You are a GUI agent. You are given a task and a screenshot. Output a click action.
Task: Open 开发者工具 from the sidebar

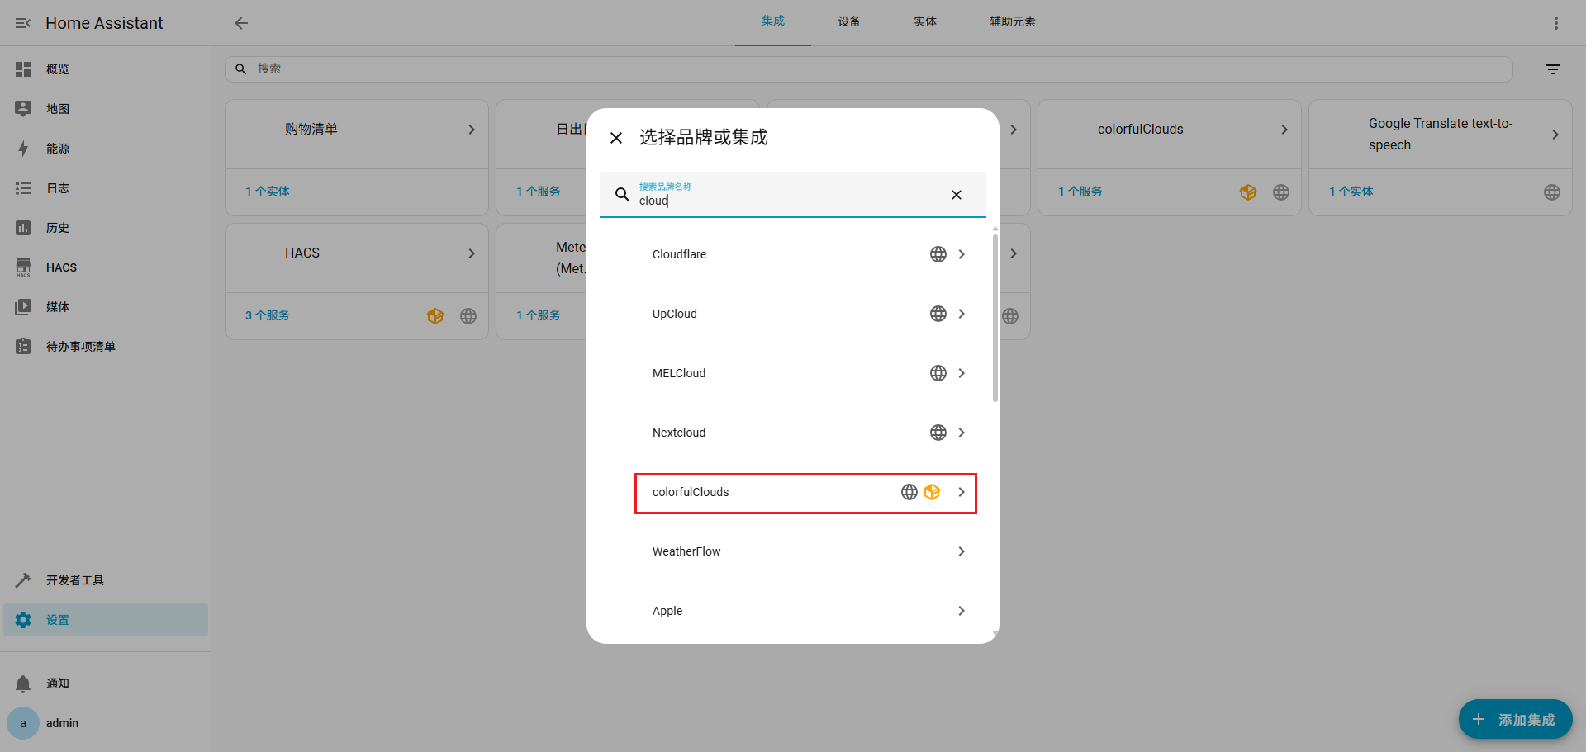[74, 579]
